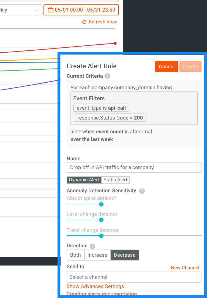Click the Refresh View circular arrow icon
The height and width of the screenshot is (298, 207).
pos(84,22)
